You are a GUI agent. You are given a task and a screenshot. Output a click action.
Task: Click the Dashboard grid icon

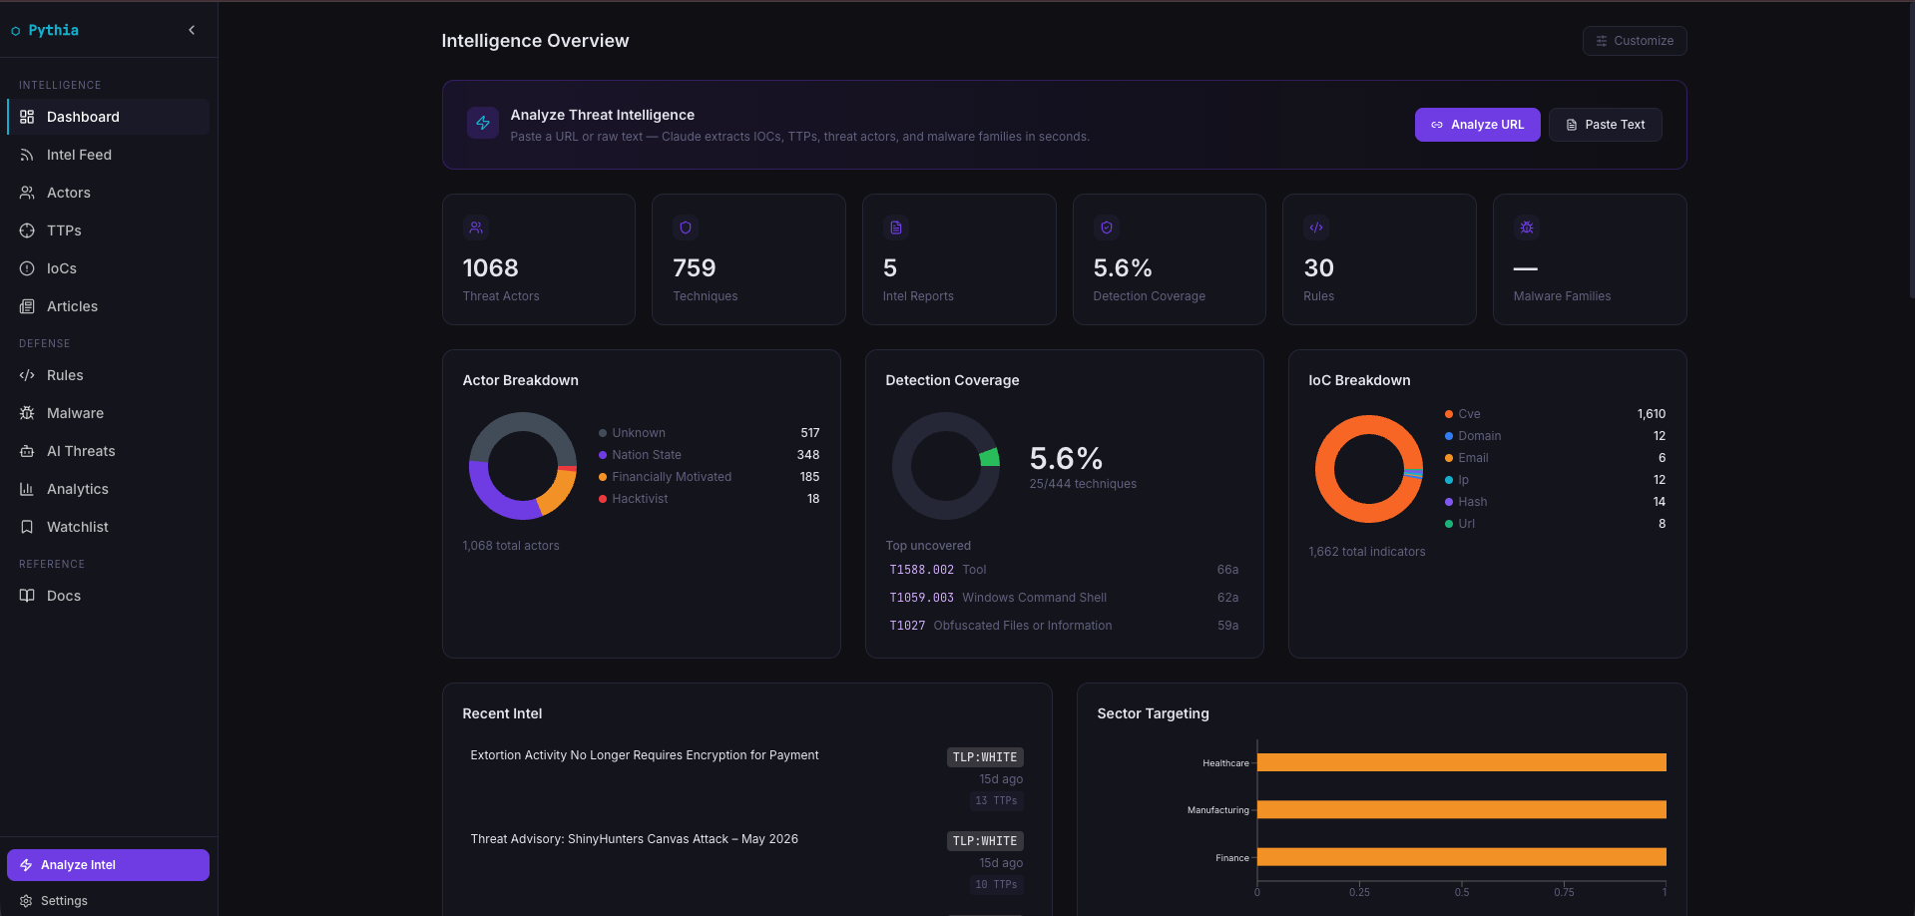click(x=27, y=117)
